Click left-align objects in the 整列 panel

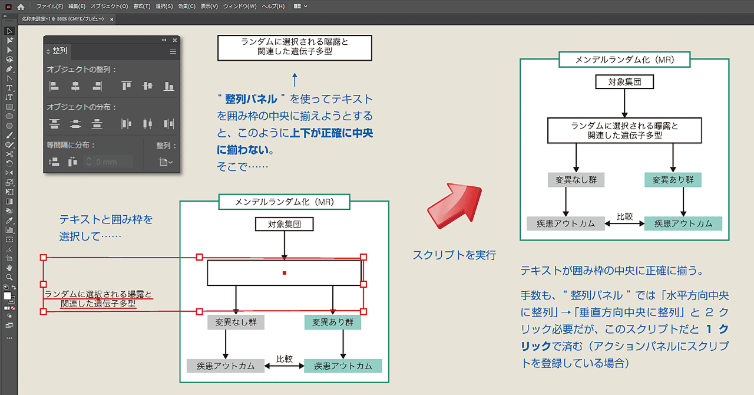(x=54, y=85)
